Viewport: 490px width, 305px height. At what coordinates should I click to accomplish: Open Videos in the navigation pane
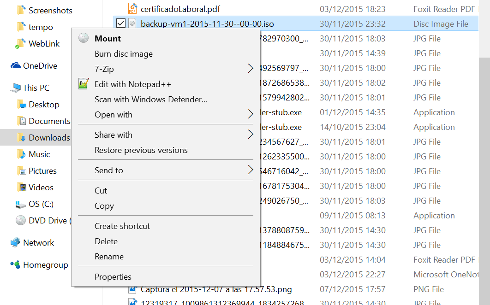(41, 188)
